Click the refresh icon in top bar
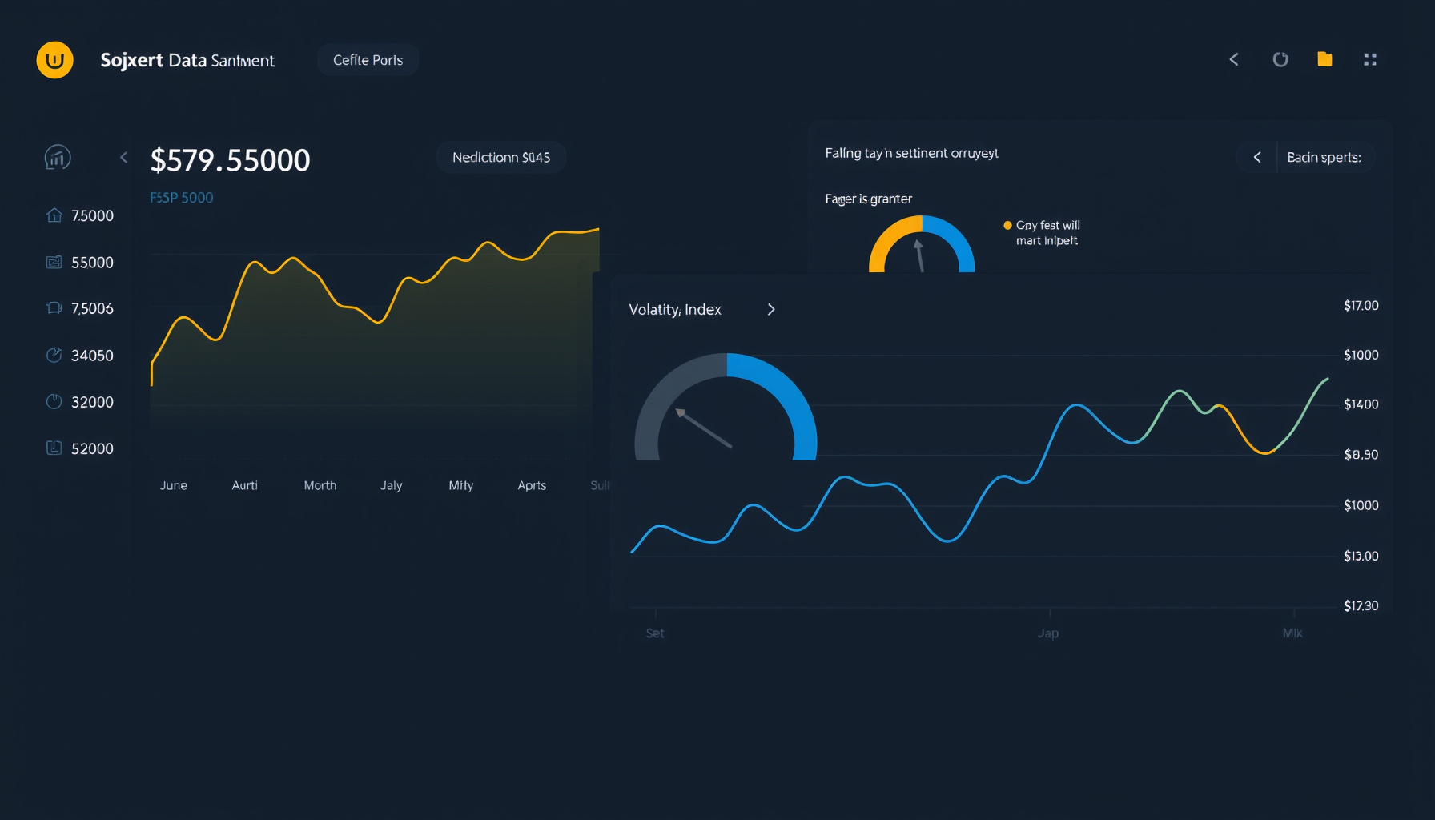This screenshot has width=1435, height=820. pyautogui.click(x=1280, y=59)
